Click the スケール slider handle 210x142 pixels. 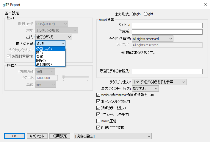[x=63, y=77]
